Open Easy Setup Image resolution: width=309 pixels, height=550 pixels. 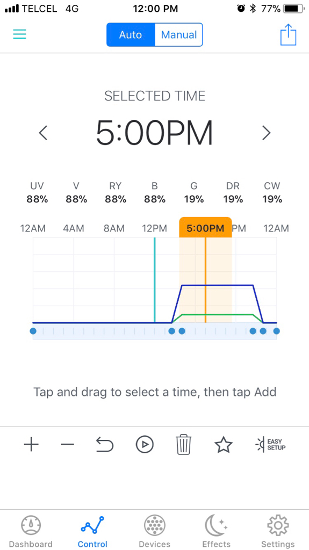[270, 445]
